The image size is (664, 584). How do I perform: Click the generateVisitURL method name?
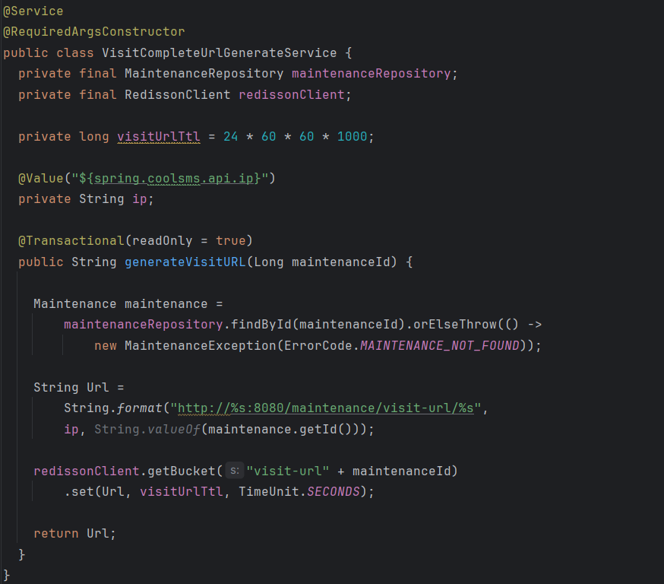pyautogui.click(x=185, y=262)
